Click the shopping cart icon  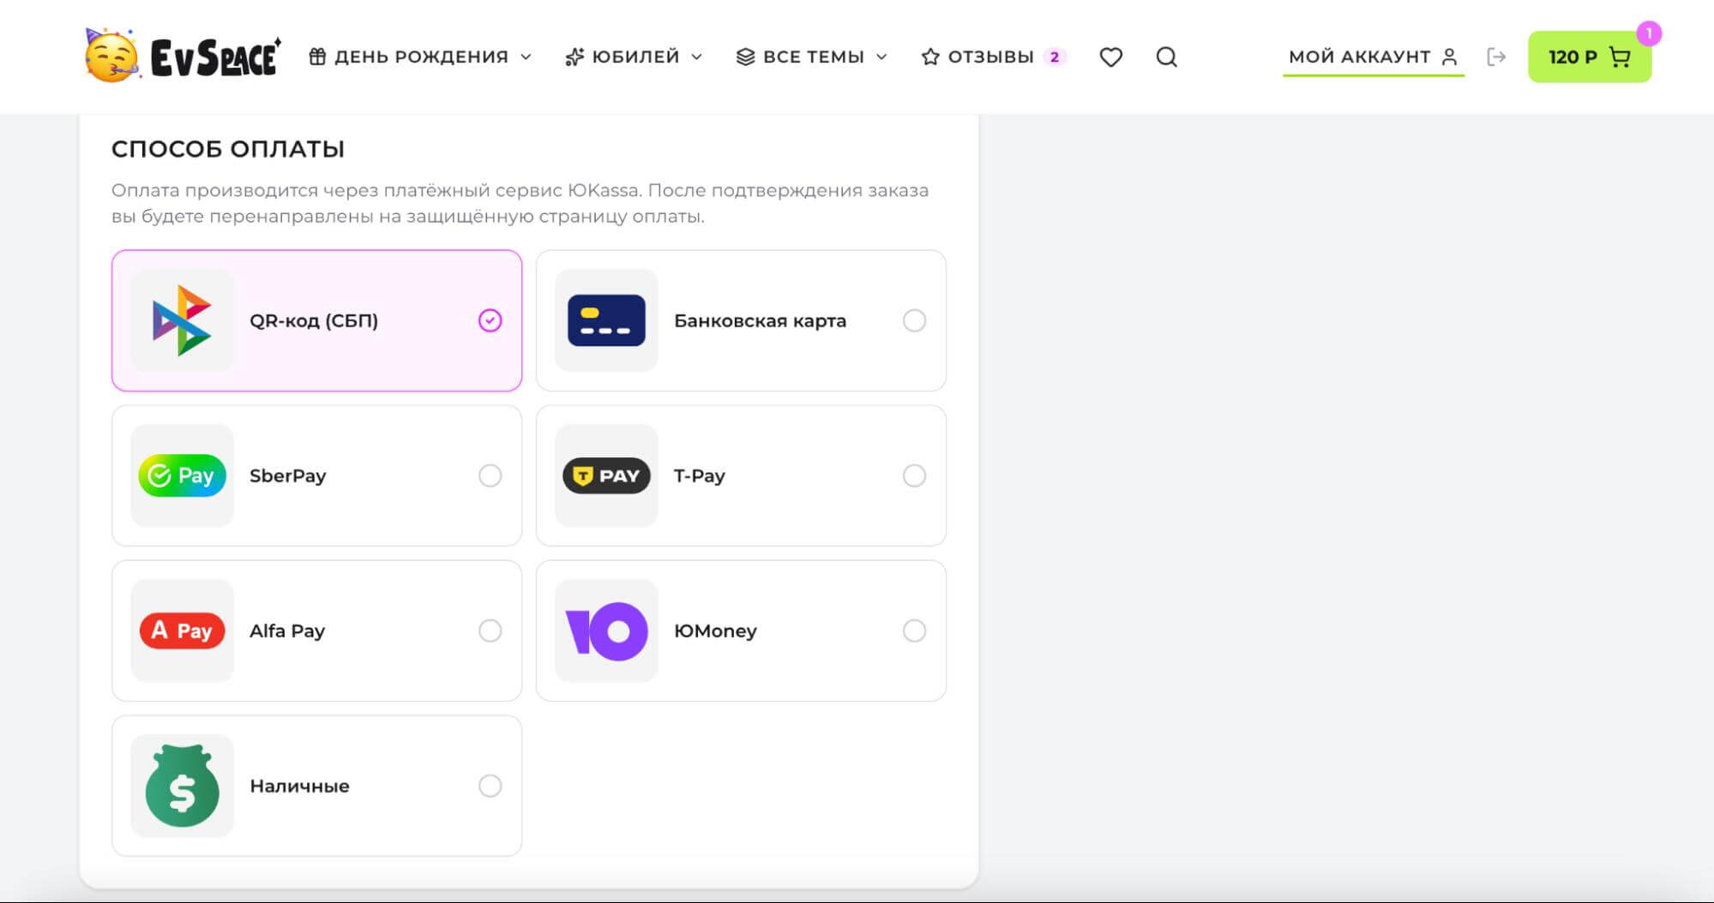(x=1620, y=57)
